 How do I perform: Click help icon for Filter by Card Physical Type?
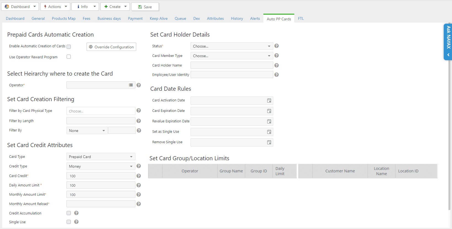(x=139, y=111)
